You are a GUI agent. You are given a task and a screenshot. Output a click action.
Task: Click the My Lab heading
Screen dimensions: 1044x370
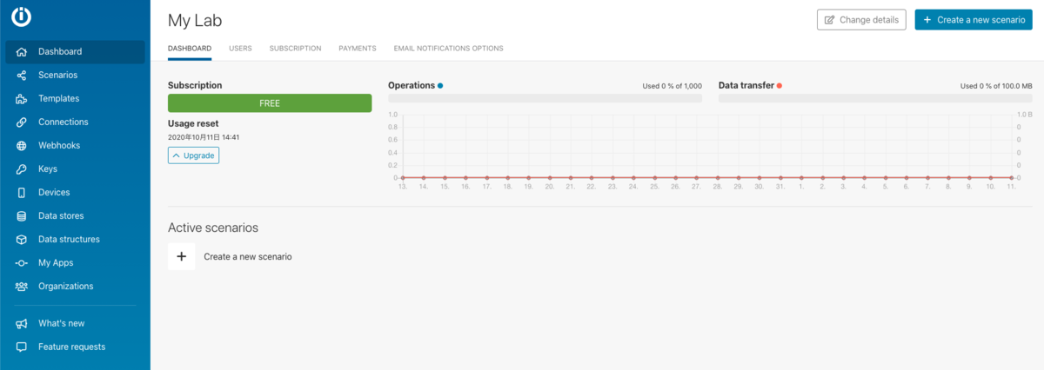(x=195, y=20)
